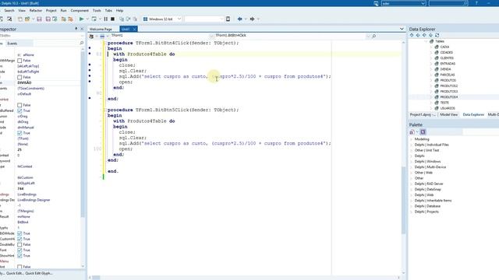Toggle the ParentCustomHint True checkbox
Viewport: 499px width, 280px height.
(19, 239)
